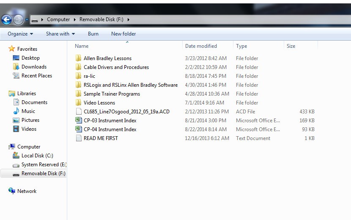Viewport: 351px width, 220px height.
Task: Click the New folder button
Action: pyautogui.click(x=123, y=34)
